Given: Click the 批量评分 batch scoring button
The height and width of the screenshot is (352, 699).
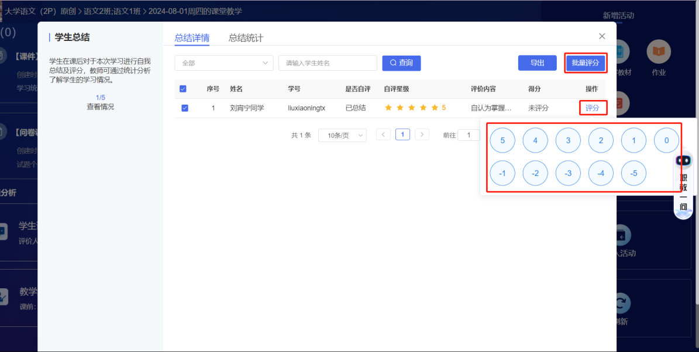Looking at the screenshot, I should [585, 63].
